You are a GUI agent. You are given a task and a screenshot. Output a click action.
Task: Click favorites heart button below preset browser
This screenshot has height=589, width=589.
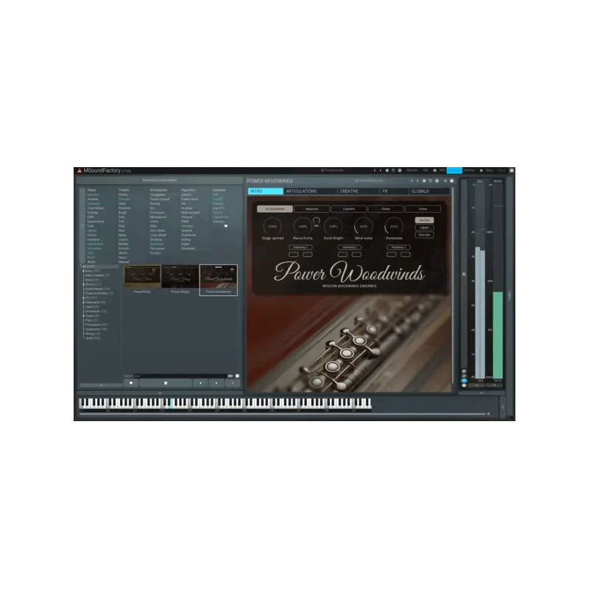(x=131, y=383)
